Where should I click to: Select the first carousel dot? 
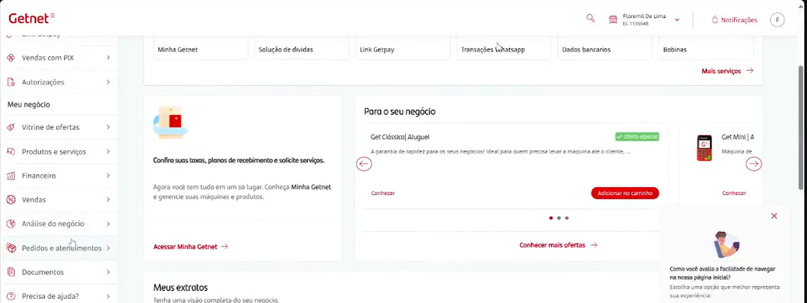[550, 218]
